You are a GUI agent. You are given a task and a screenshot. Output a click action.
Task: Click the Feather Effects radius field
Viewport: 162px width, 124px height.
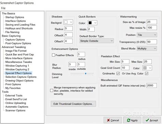[x=81, y=54]
